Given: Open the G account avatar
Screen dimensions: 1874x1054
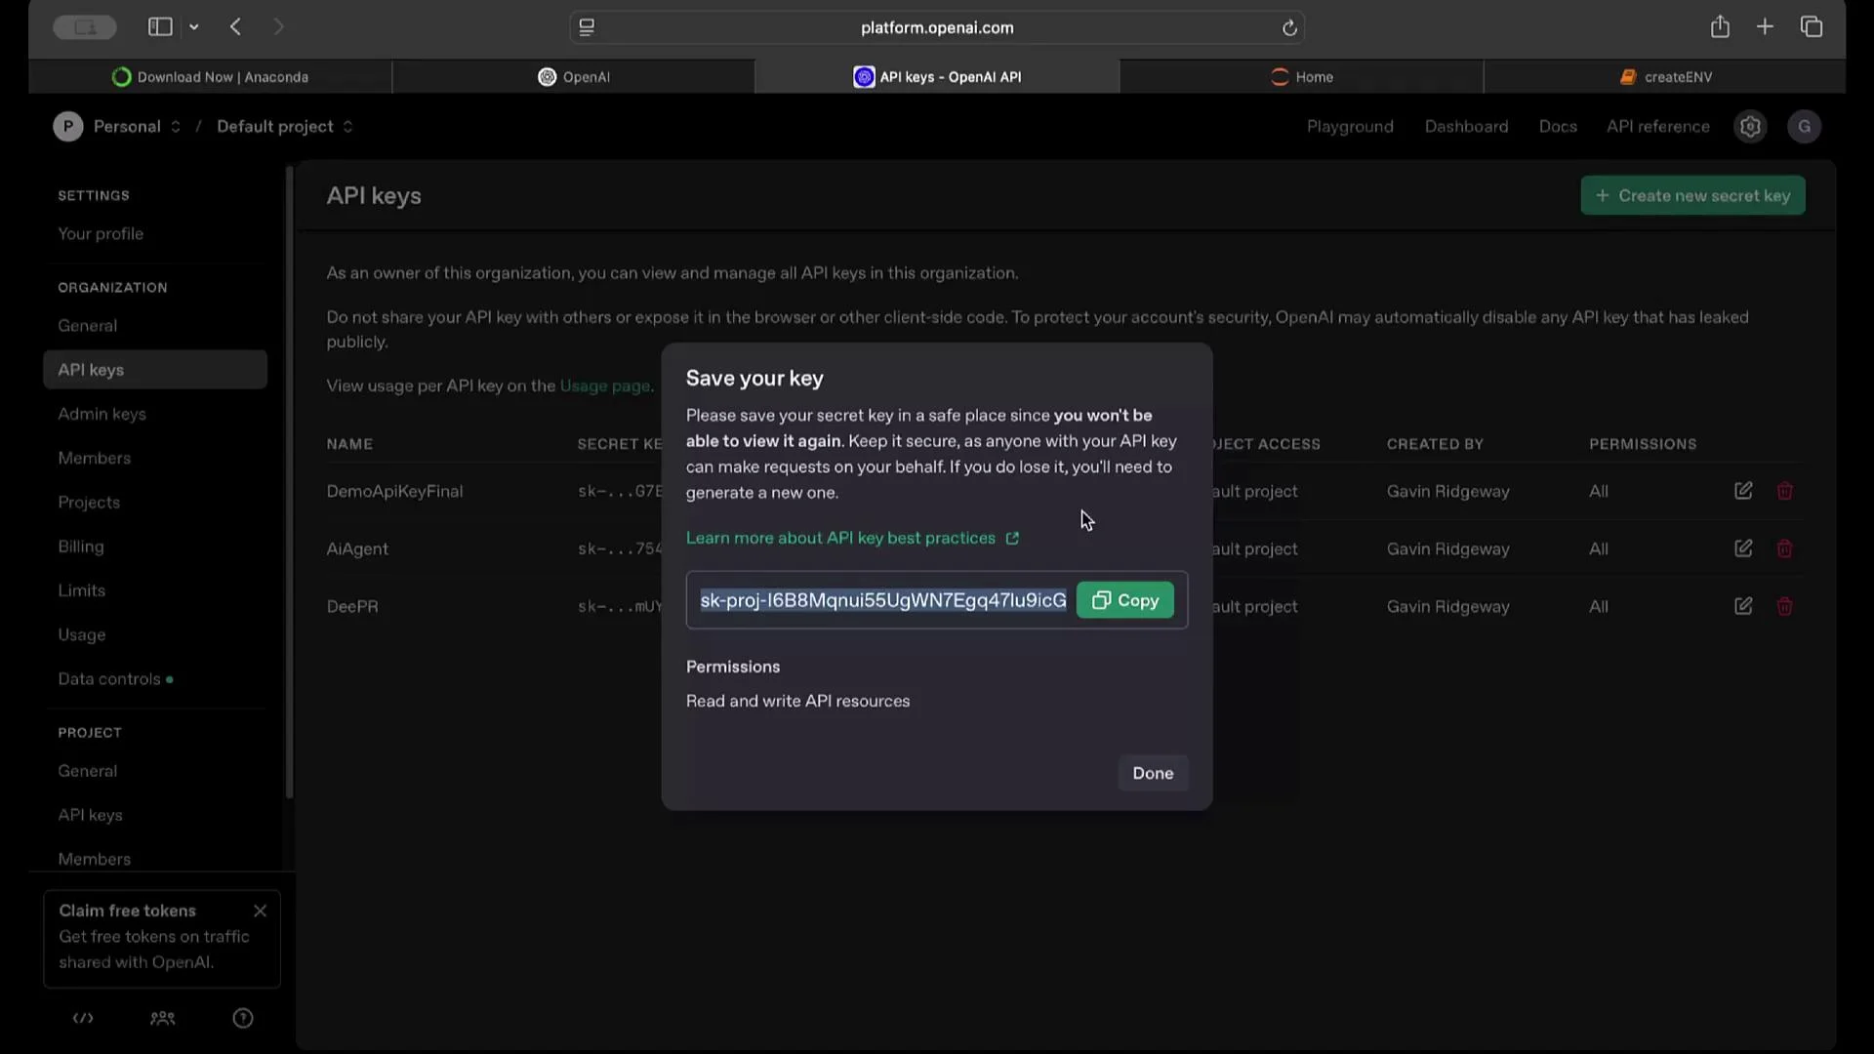Looking at the screenshot, I should [1804, 127].
